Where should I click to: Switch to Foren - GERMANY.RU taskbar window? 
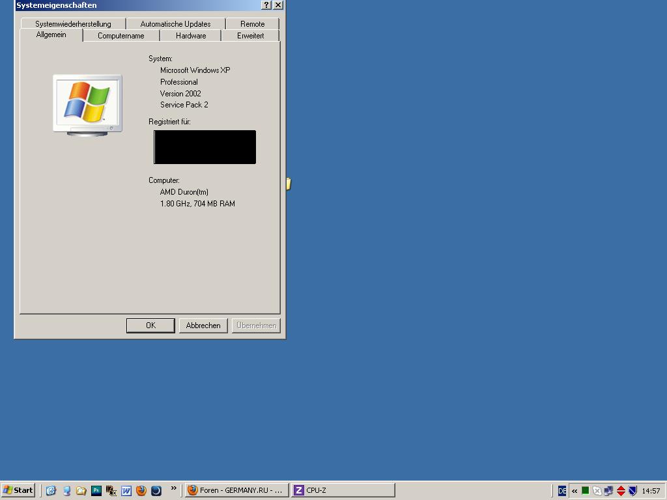click(x=237, y=490)
